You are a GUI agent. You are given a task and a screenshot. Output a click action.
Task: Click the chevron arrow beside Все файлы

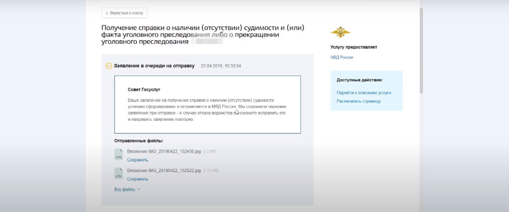(139, 189)
